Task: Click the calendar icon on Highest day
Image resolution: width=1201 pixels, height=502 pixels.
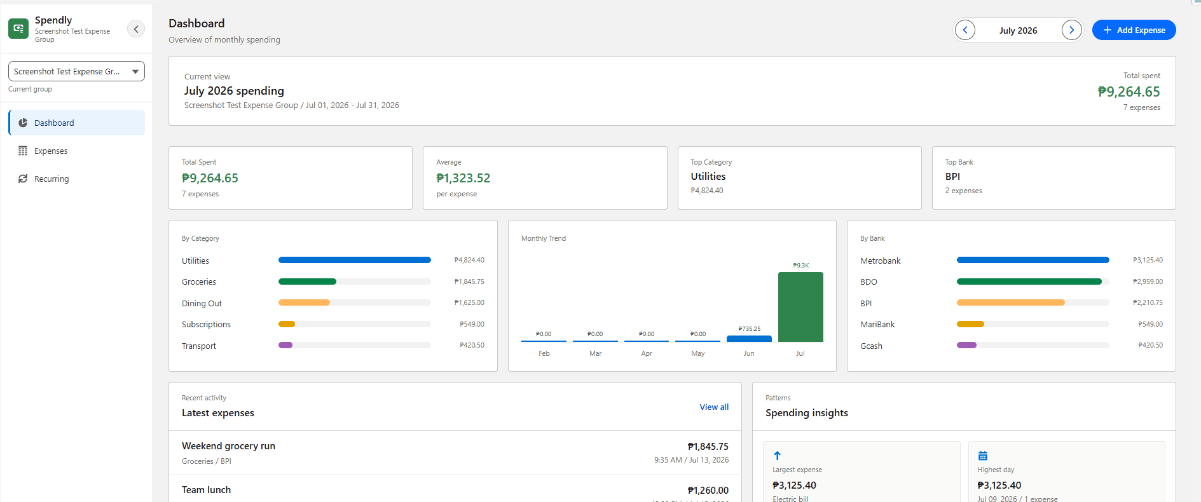Action: click(983, 456)
